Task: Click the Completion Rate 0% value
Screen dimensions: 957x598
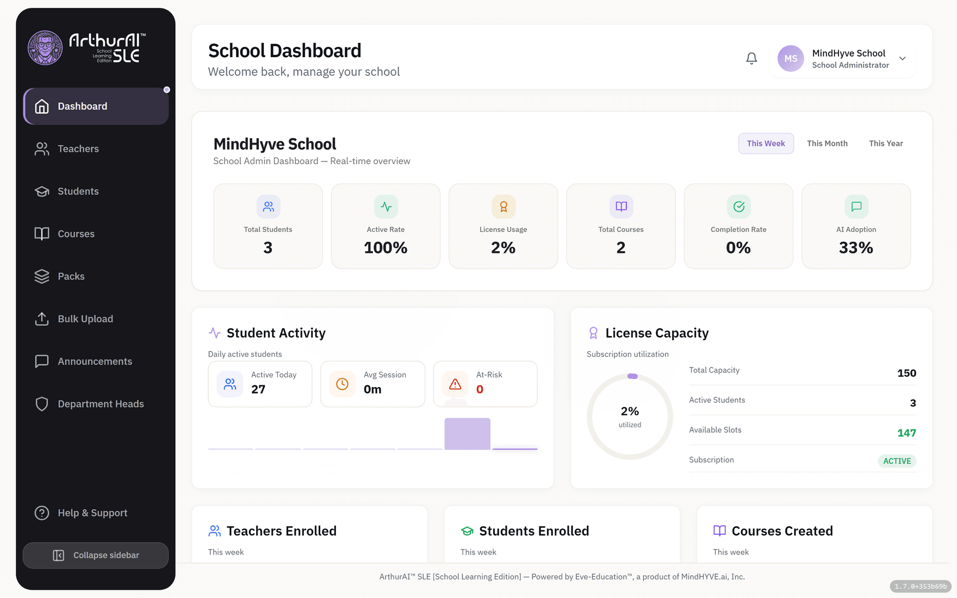Action: [738, 248]
